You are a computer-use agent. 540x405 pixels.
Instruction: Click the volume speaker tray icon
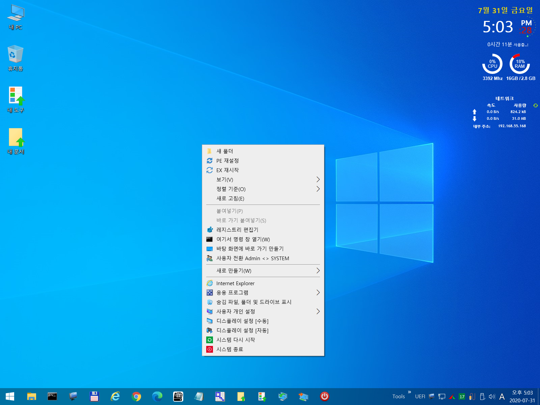(x=492, y=397)
